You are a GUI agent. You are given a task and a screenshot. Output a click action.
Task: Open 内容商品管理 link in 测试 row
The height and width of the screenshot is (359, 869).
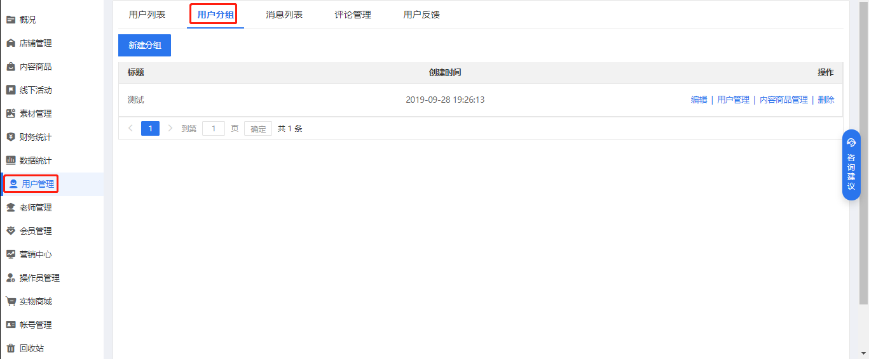pos(784,100)
